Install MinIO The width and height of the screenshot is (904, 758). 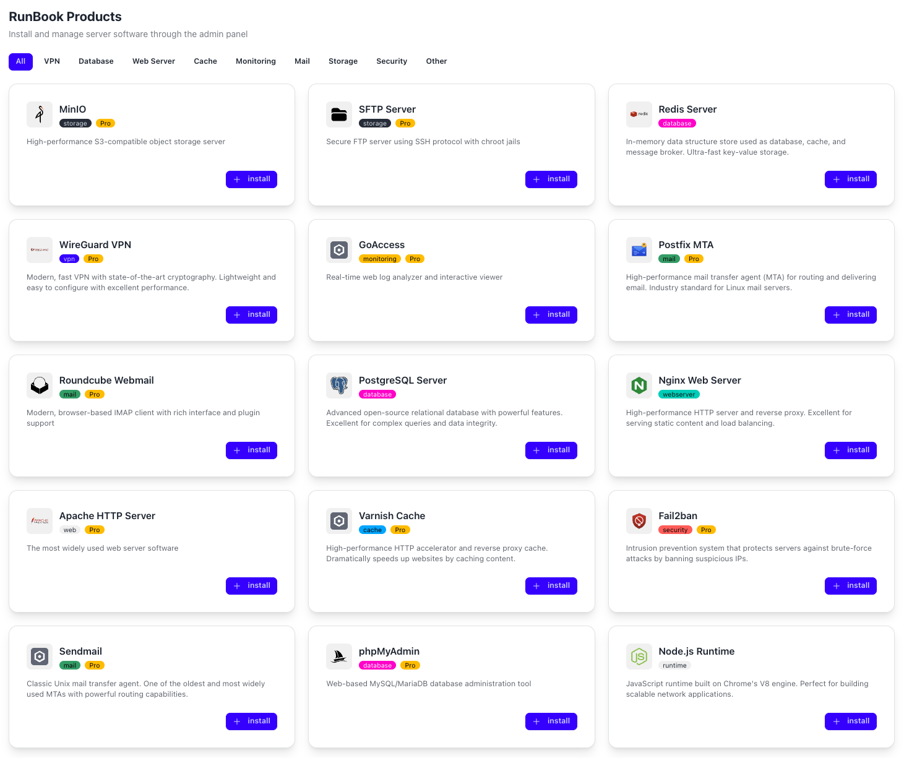251,179
